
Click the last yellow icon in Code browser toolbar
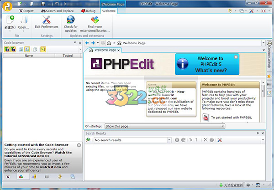pyautogui.click(x=43, y=49)
